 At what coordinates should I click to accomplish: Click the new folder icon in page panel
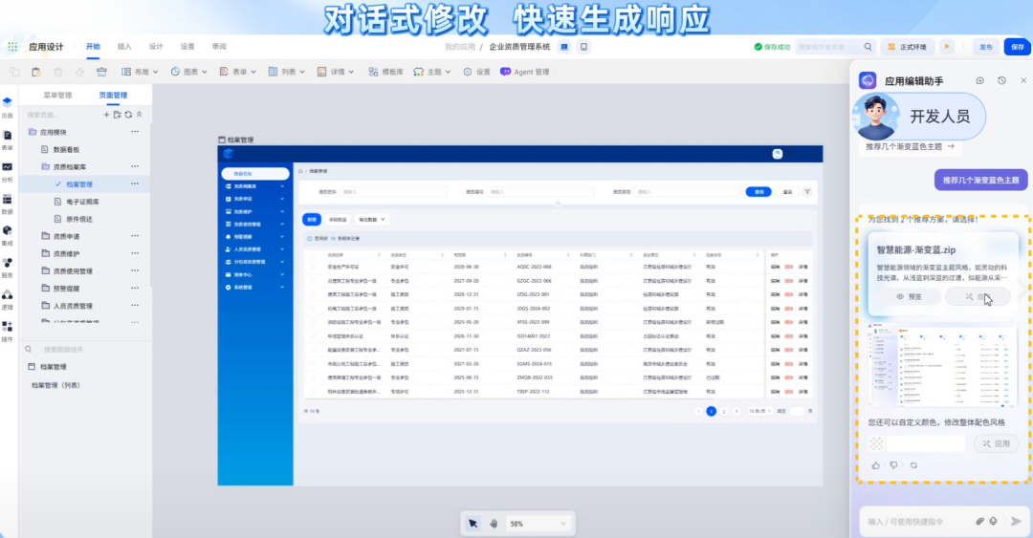pyautogui.click(x=118, y=115)
